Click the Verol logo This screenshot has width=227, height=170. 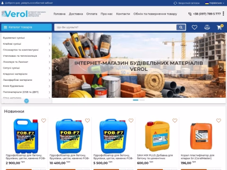[x=24, y=14]
